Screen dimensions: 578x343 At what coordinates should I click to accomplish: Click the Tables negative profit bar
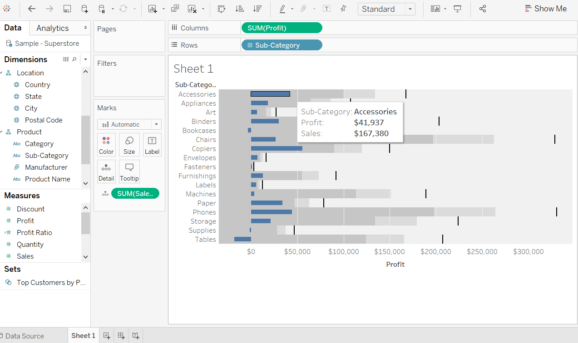(x=242, y=239)
